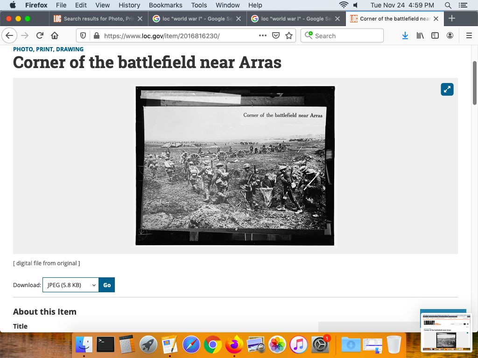
Task: Launch Google Chrome from the Dock
Action: pyautogui.click(x=212, y=345)
